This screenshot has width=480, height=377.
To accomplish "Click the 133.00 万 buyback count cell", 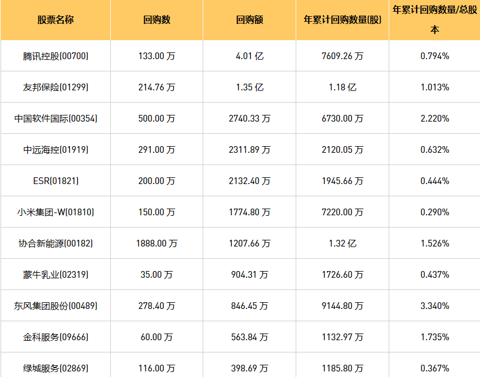I will click(156, 56).
